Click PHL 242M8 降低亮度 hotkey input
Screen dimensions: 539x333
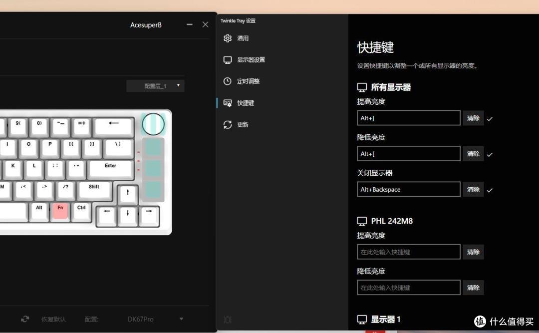point(408,288)
